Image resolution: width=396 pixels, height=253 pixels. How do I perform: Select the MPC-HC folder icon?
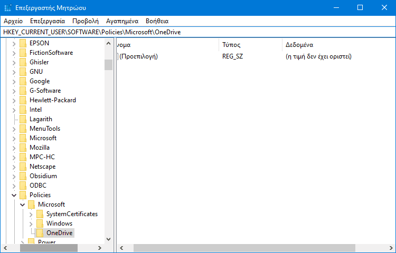23,157
